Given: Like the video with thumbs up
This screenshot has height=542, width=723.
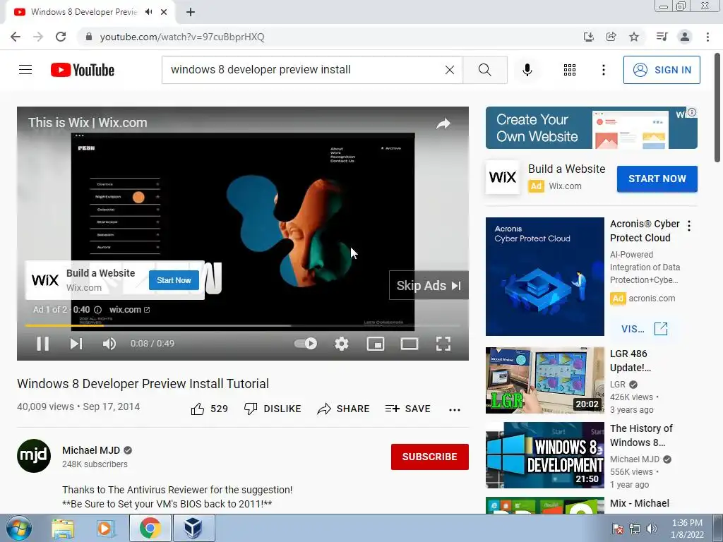Looking at the screenshot, I should [x=209, y=409].
